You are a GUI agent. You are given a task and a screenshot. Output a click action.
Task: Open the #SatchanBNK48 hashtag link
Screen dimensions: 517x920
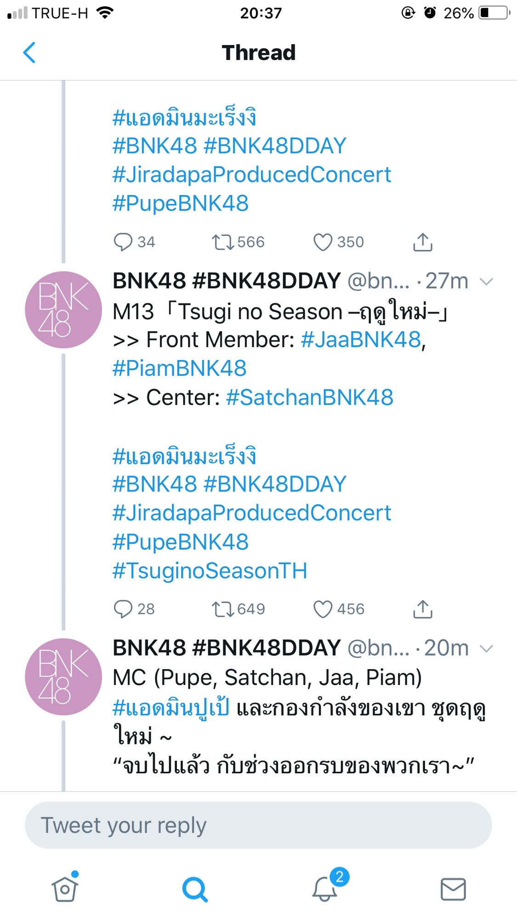310,397
